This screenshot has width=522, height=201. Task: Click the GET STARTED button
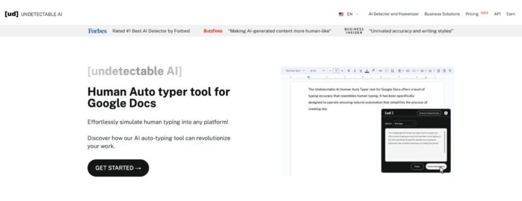coord(118,168)
